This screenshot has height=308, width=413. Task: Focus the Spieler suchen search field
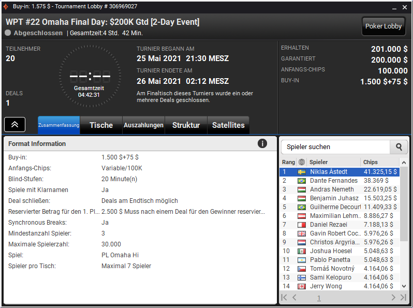pos(335,147)
